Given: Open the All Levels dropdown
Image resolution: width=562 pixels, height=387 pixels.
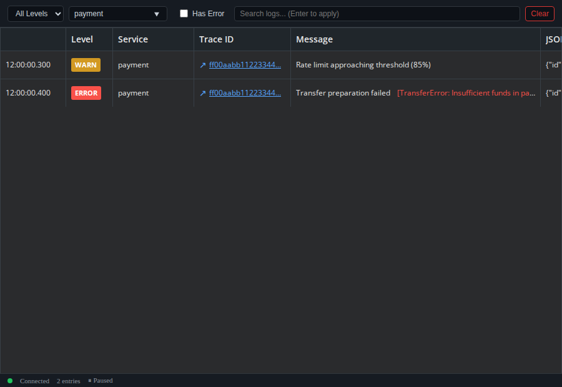Looking at the screenshot, I should pyautogui.click(x=36, y=14).
